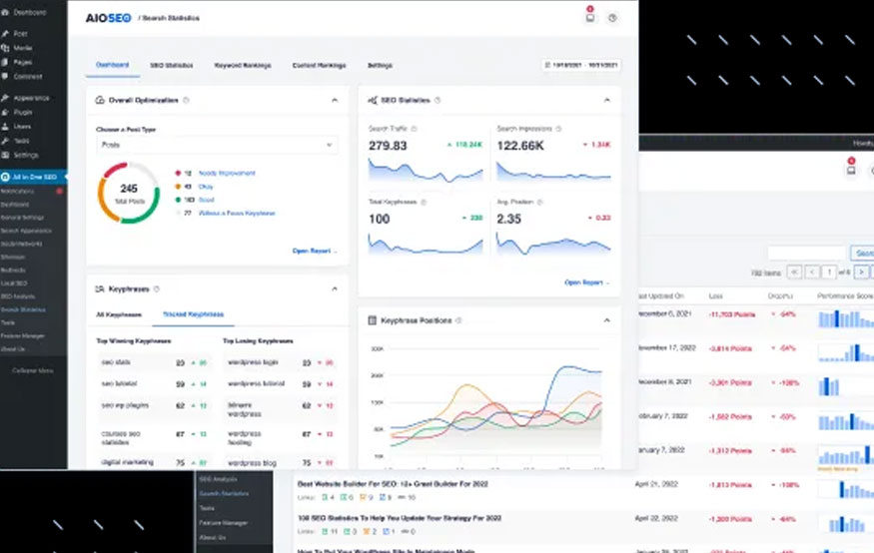Image resolution: width=874 pixels, height=553 pixels.
Task: Click Collapse Menu in the sidebar
Action: tap(32, 370)
